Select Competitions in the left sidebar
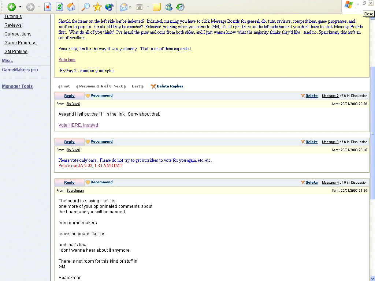375x281 pixels. pyautogui.click(x=18, y=34)
